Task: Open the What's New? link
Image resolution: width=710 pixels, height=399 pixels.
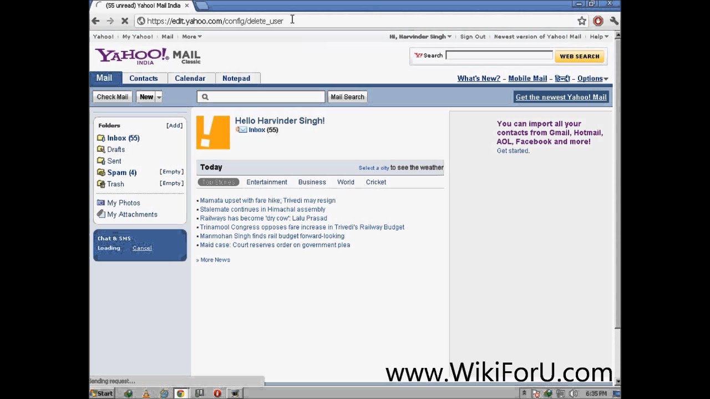Action: tap(479, 79)
